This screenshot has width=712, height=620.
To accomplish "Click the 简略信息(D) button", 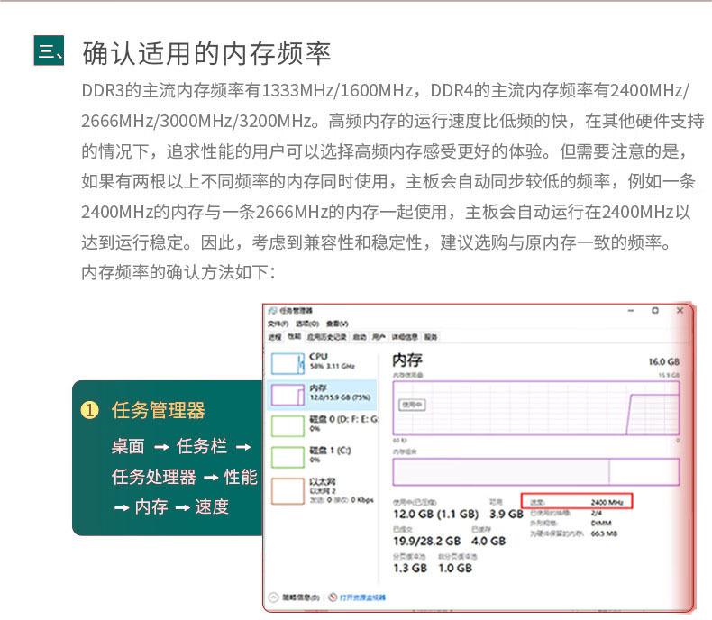I will tap(301, 597).
